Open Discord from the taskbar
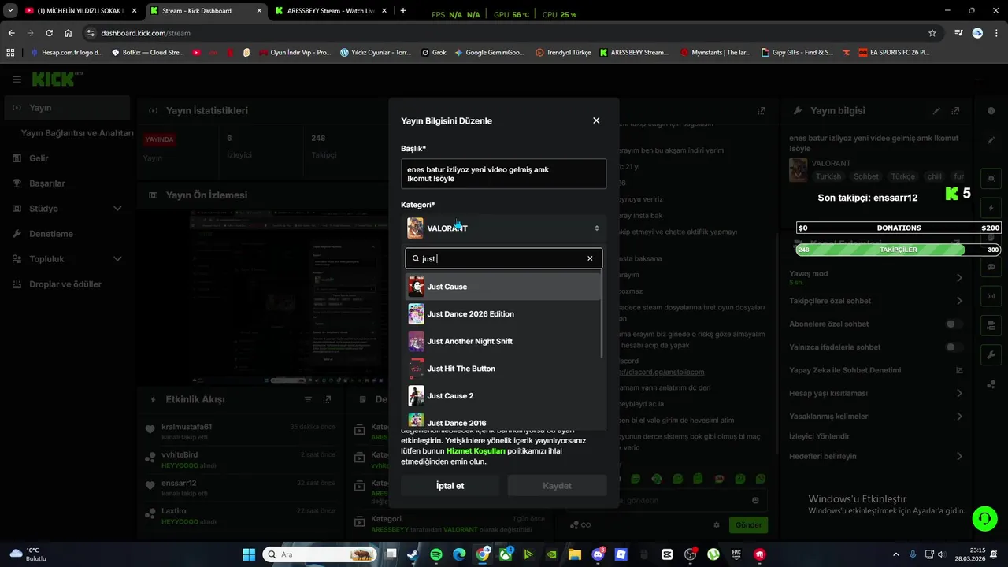 tap(598, 554)
